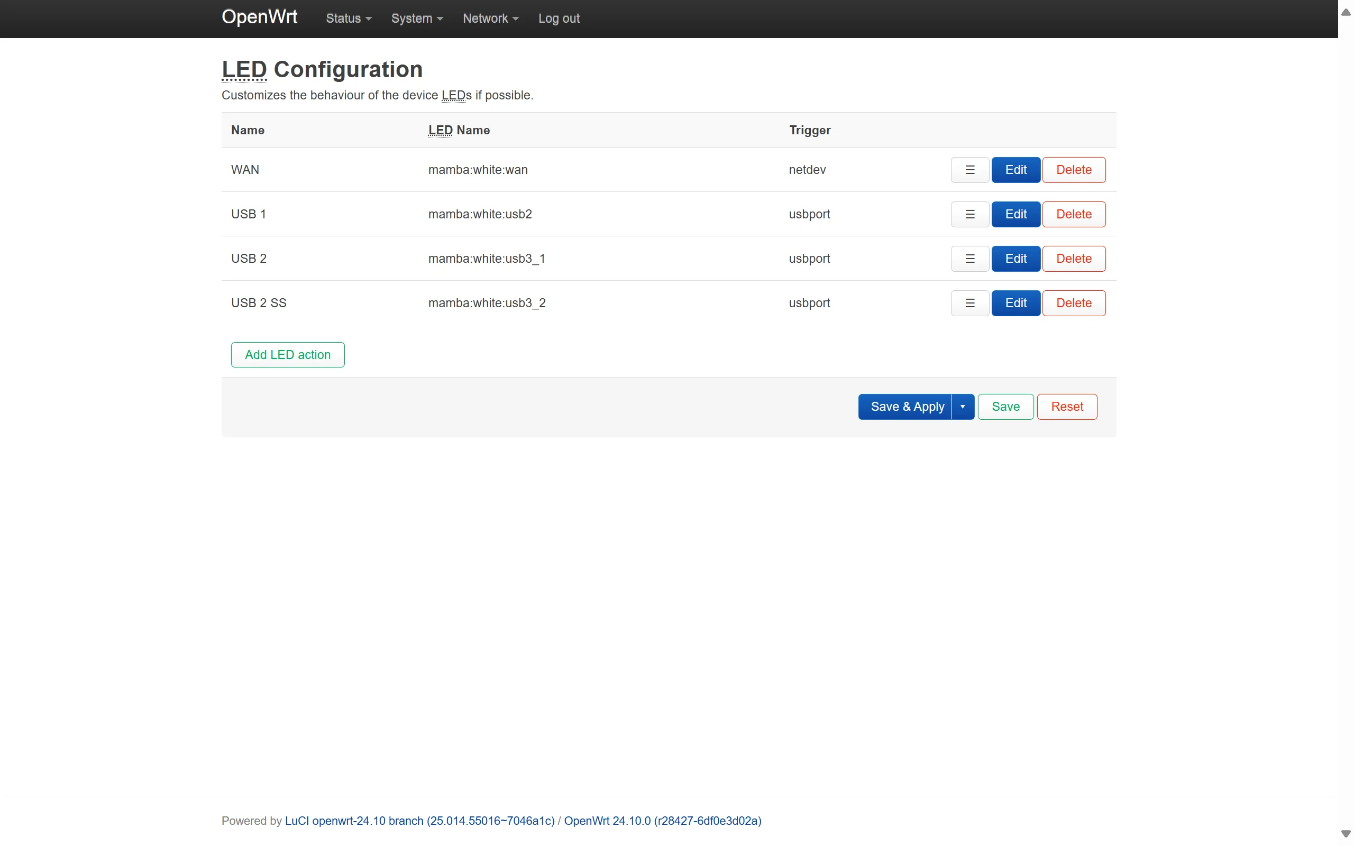The height and width of the screenshot is (846, 1354).
Task: Delete the USB 2 LED entry
Action: point(1074,259)
